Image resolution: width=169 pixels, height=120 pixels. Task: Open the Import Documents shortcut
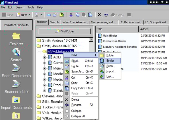coord(16,103)
